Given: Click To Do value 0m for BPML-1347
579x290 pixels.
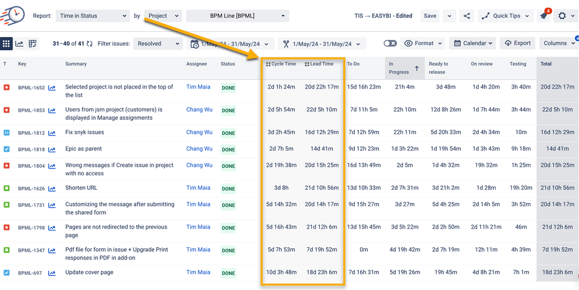Looking at the screenshot, I should coord(364,250).
